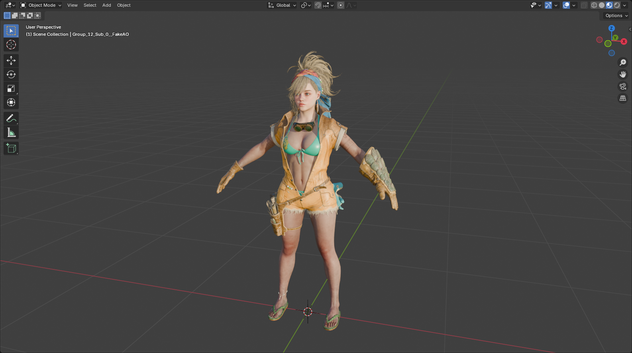Screen dimensions: 632x353
Task: Open the overlays options dropdown arrow
Action: 574,5
